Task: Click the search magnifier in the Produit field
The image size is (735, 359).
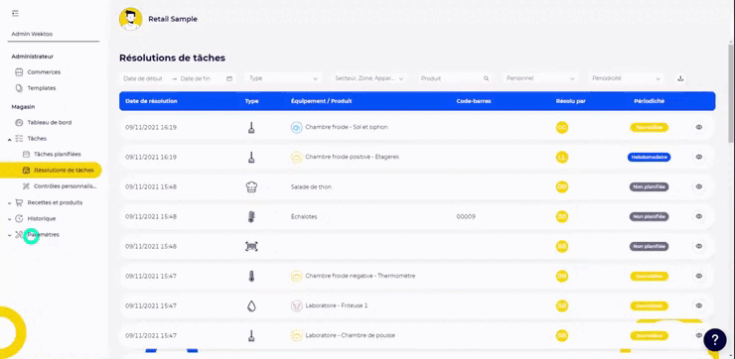Action: (486, 78)
